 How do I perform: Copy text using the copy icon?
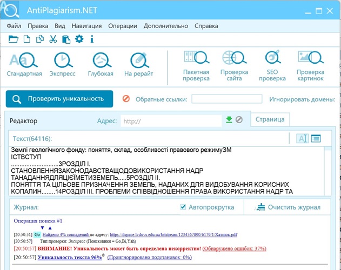(40, 39)
